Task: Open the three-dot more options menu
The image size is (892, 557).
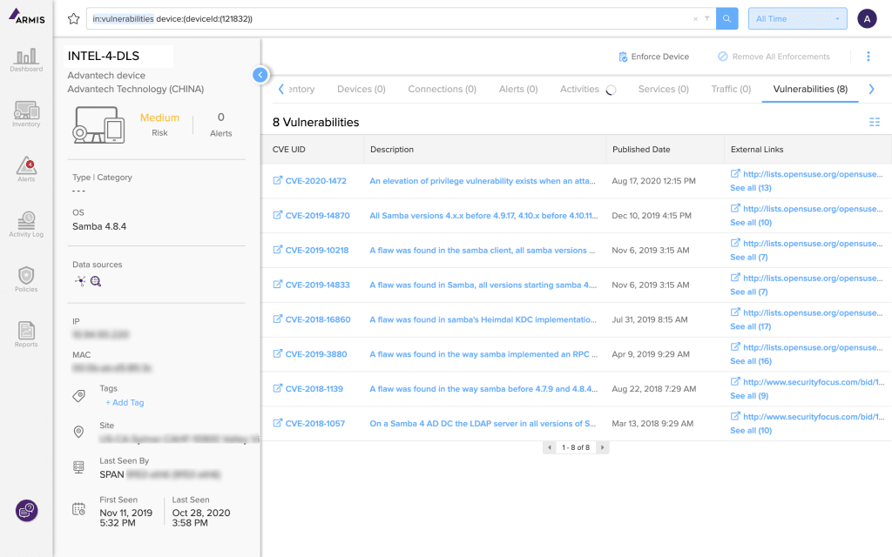Action: coord(868,57)
